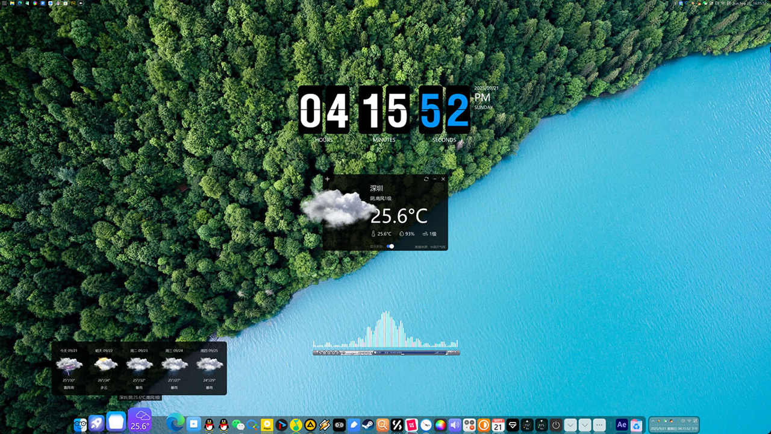Open the three-dots more menu in dock
The width and height of the screenshot is (771, 434).
click(x=599, y=425)
